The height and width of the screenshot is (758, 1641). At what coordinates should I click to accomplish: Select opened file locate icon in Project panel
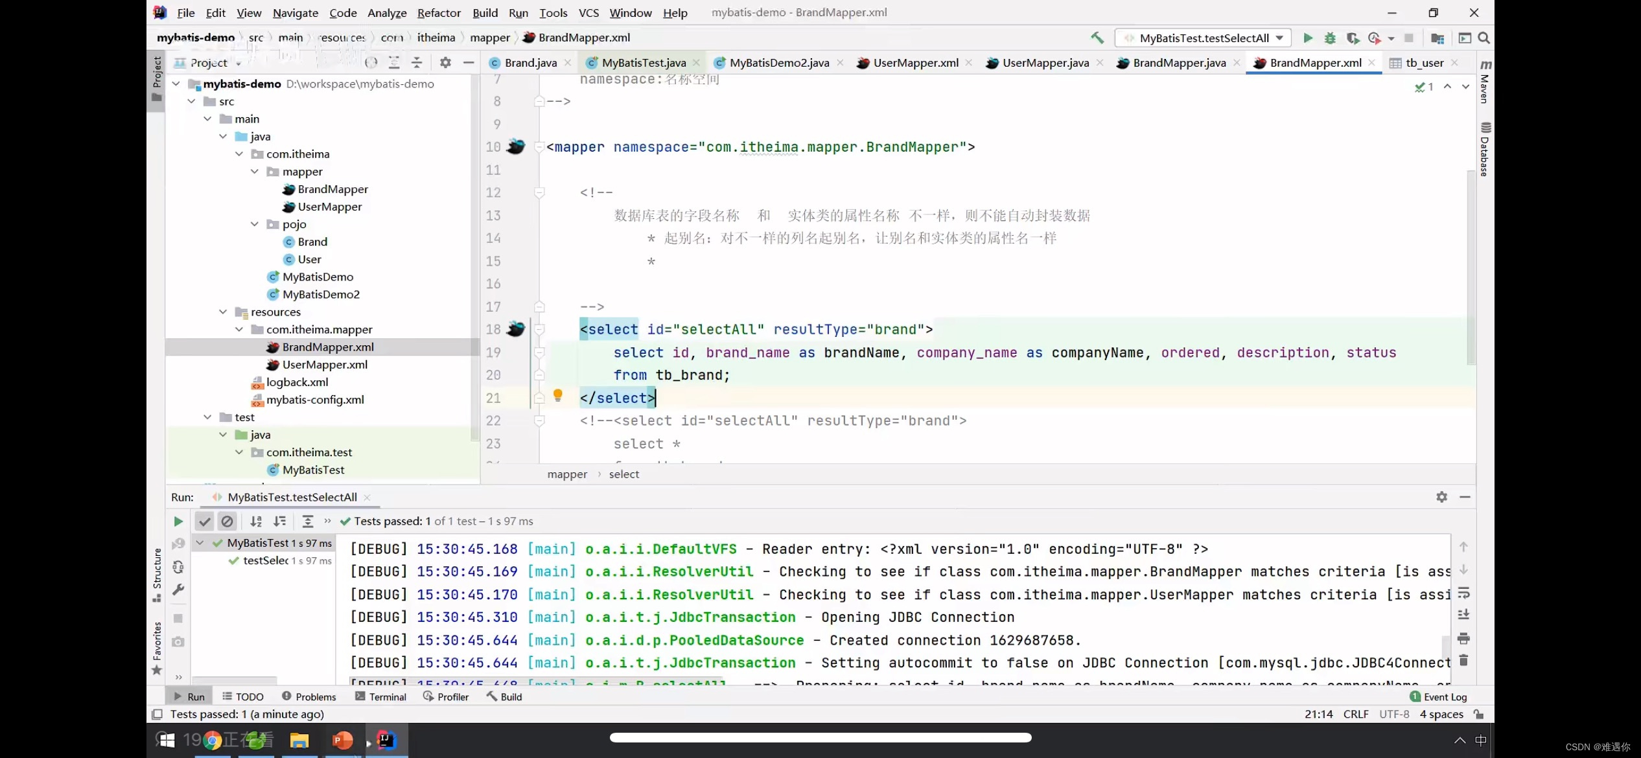click(x=371, y=62)
